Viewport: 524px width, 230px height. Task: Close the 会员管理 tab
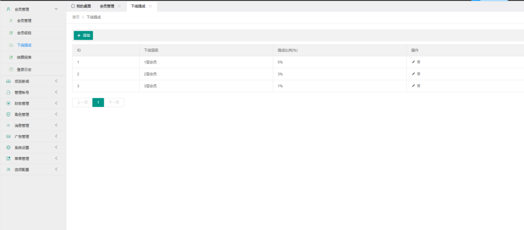(119, 6)
